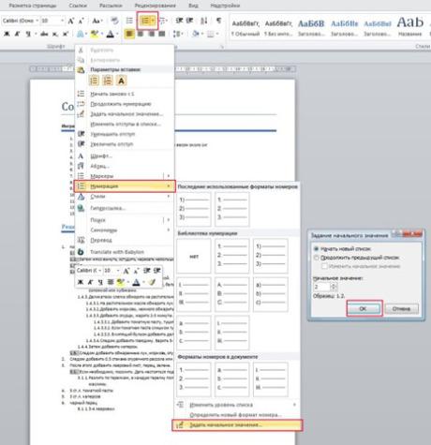The width and height of the screenshot is (431, 445).
Task: Expand 'Изменить уровень списка' submenu arrow
Action: (x=294, y=405)
